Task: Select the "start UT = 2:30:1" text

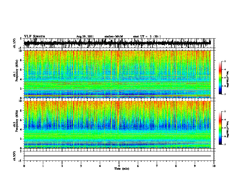Action: tap(147, 36)
